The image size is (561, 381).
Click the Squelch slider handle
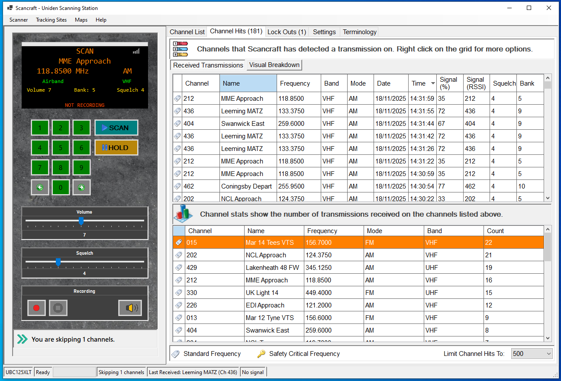point(58,262)
